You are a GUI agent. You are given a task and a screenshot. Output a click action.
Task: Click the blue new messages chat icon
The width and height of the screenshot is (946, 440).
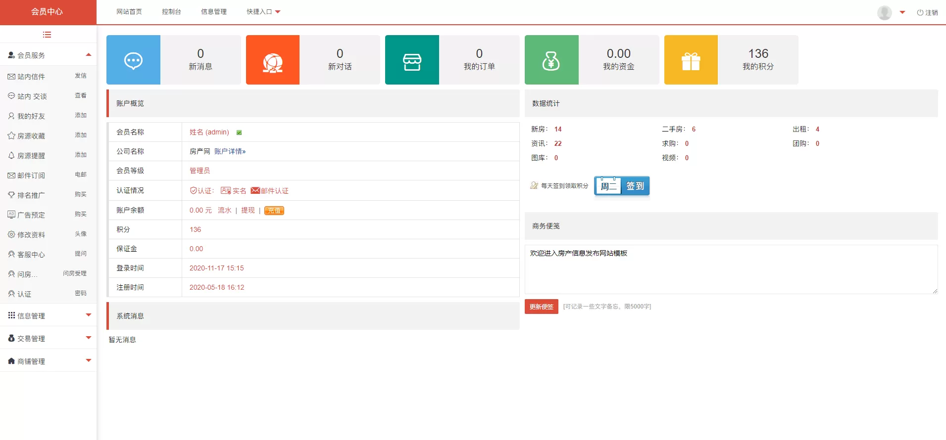pos(133,60)
